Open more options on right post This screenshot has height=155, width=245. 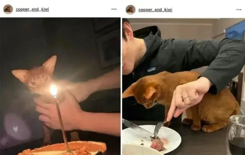coord(239,10)
